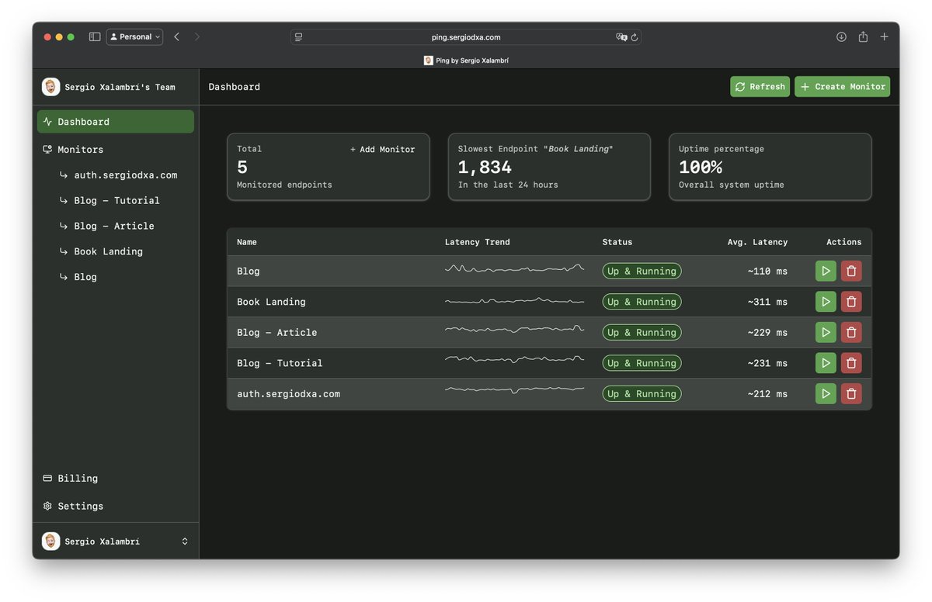The width and height of the screenshot is (932, 602).
Task: Toggle the Safari sidebar
Action: (x=95, y=36)
